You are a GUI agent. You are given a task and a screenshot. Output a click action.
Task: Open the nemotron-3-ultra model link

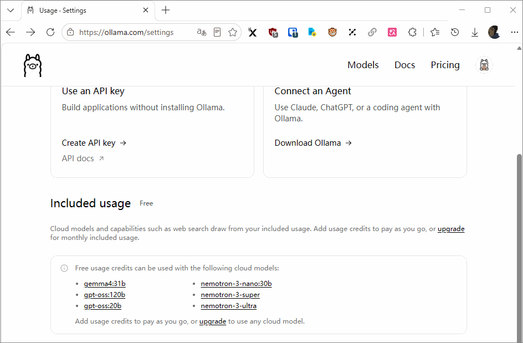[228, 306]
